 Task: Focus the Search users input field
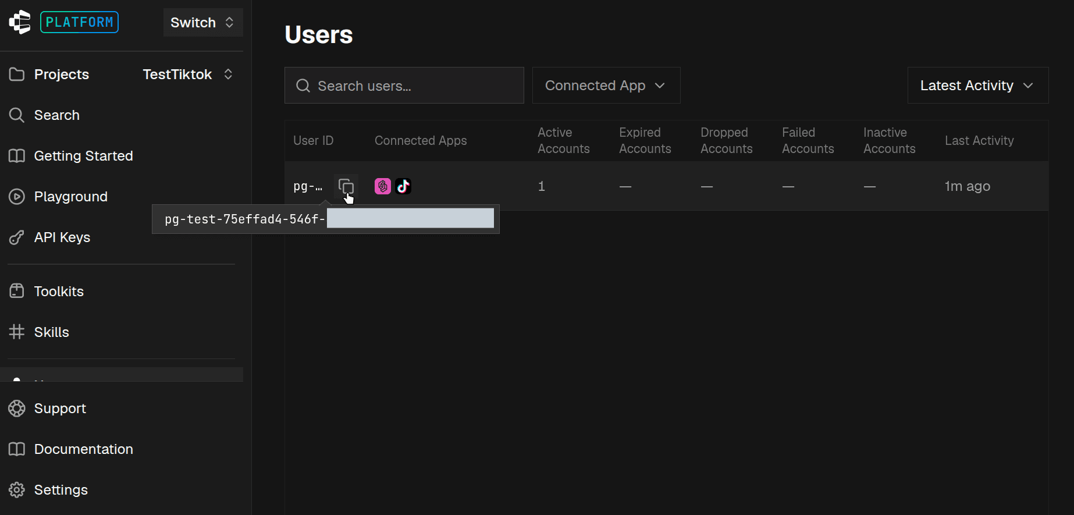tap(404, 86)
